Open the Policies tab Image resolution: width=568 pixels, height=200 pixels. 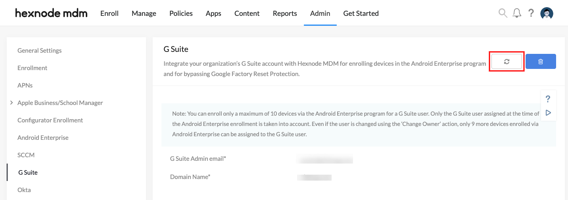tap(181, 13)
